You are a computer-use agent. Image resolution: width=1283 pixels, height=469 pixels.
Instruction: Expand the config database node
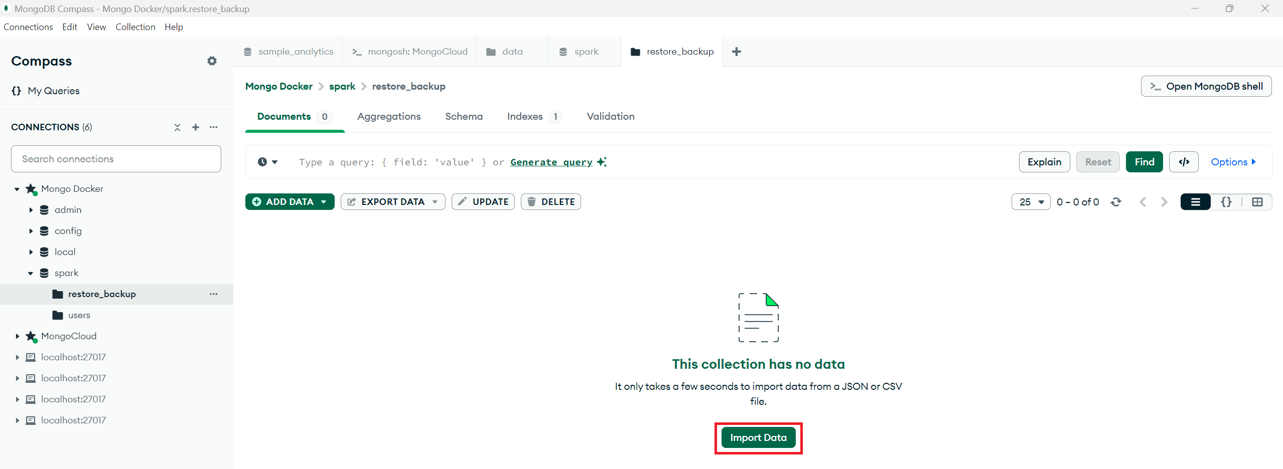(x=31, y=231)
